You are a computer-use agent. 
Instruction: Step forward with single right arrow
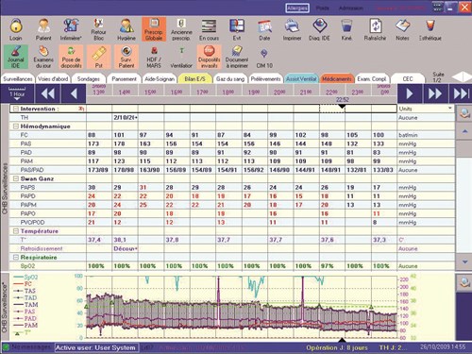click(x=410, y=93)
